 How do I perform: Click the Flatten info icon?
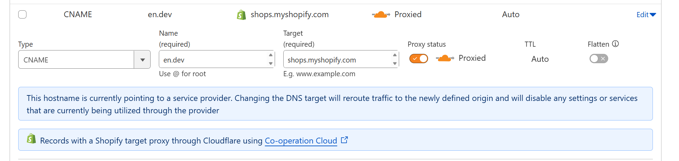tap(615, 44)
